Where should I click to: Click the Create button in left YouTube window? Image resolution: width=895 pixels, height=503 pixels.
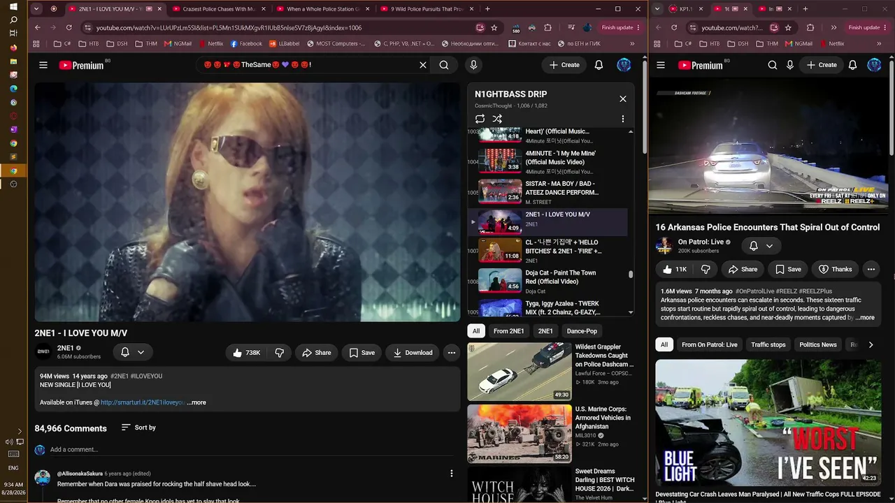(564, 65)
